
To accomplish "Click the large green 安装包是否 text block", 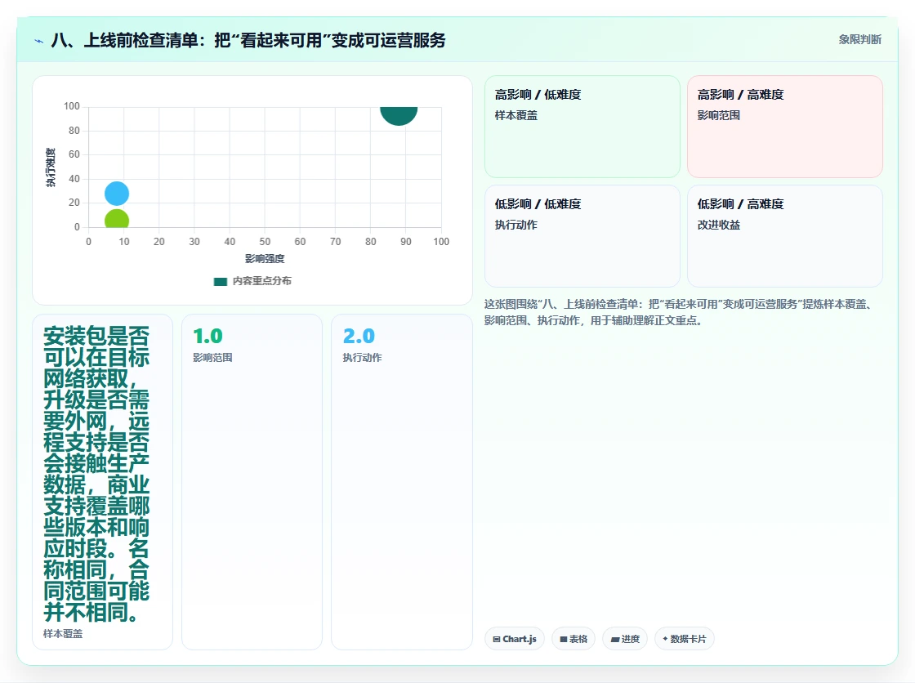I will (x=96, y=474).
